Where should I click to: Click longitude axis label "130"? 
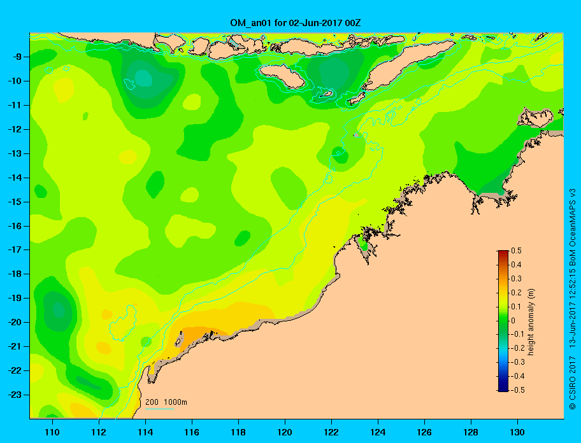point(517,432)
